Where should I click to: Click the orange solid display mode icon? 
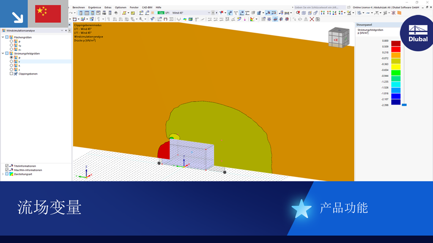399,13
